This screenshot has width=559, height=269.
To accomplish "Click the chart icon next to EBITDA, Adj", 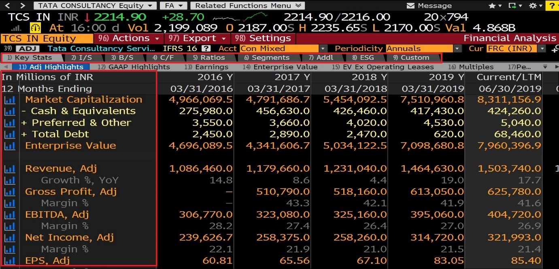I will click(9, 215).
